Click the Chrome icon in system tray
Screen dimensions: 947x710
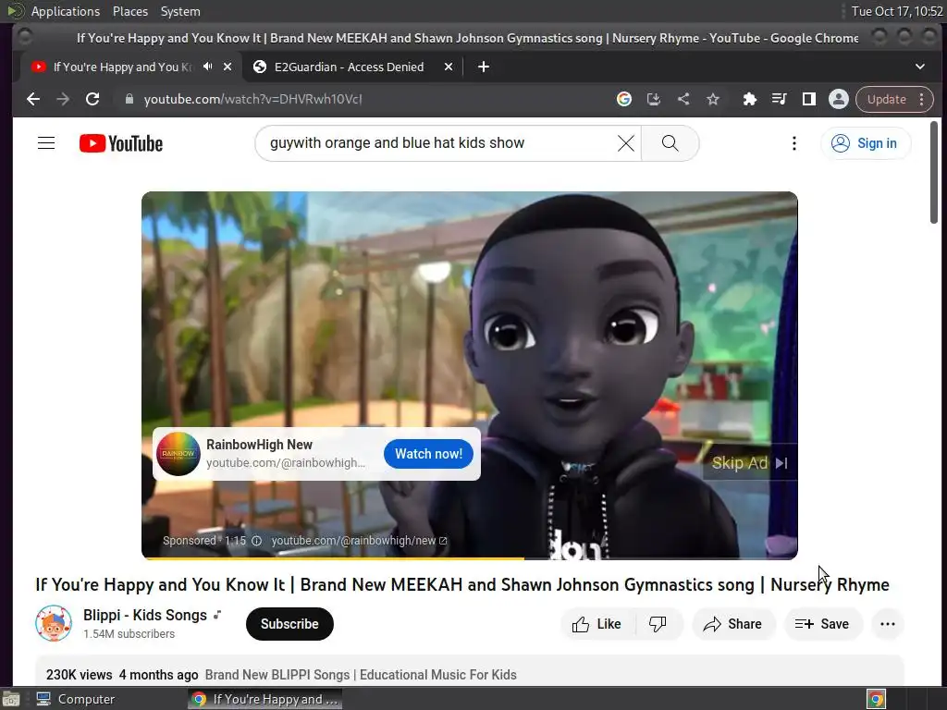[x=877, y=699]
